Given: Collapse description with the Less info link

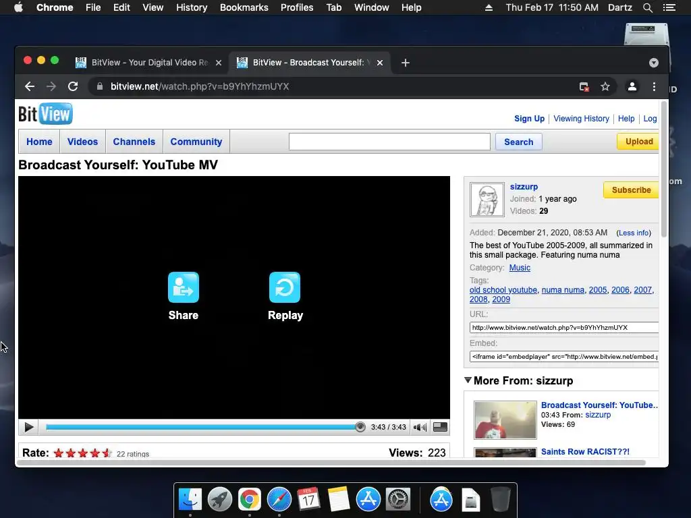Looking at the screenshot, I should (634, 233).
